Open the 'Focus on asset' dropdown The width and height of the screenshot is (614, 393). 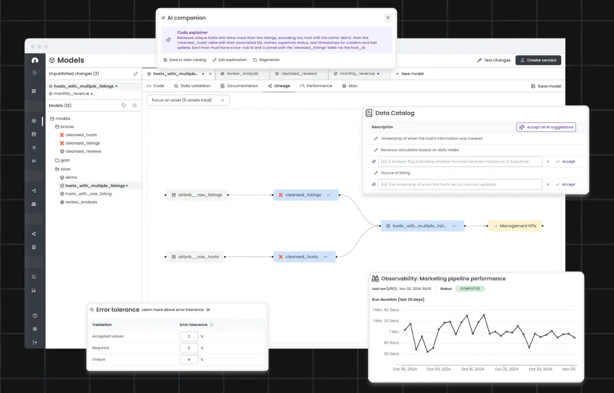point(188,100)
